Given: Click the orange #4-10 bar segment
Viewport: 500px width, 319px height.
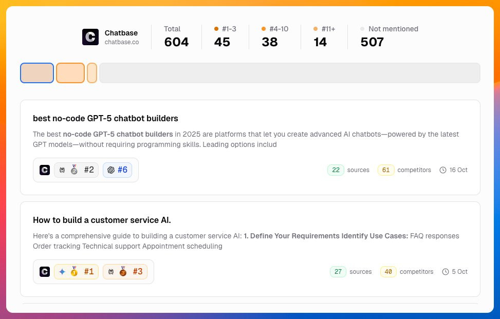Looking at the screenshot, I should click(70, 73).
